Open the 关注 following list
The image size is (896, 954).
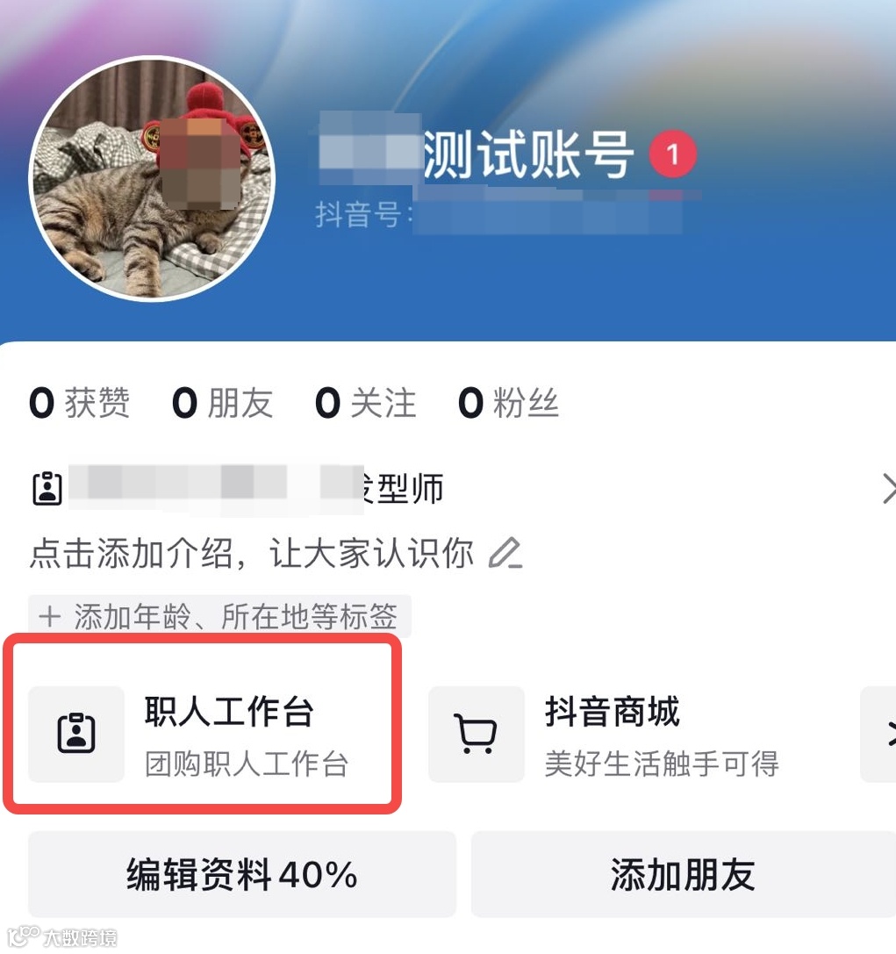tap(366, 403)
